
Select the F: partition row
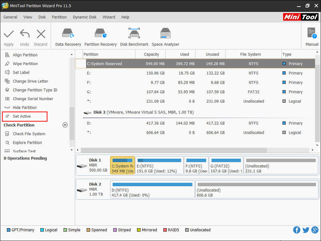195,83
